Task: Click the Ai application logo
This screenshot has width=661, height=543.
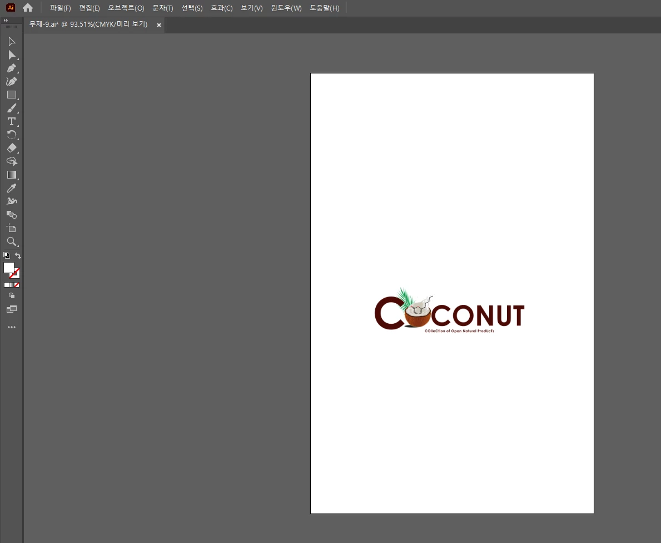Action: [x=11, y=8]
